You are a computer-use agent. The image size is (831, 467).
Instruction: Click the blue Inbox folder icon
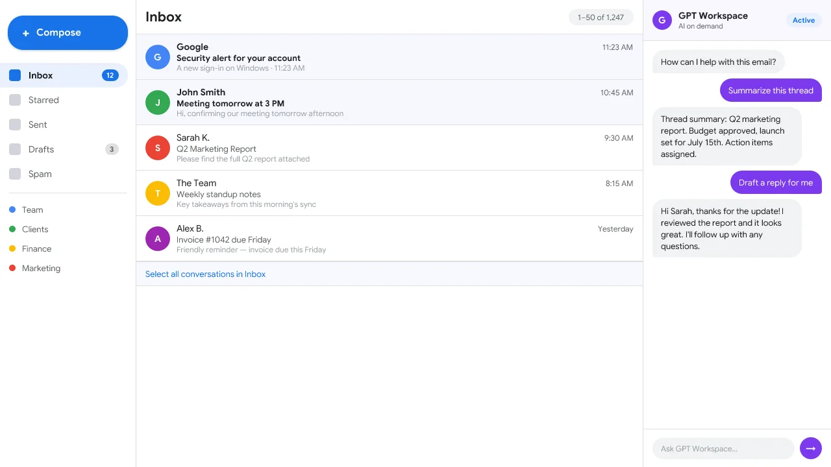coord(15,75)
